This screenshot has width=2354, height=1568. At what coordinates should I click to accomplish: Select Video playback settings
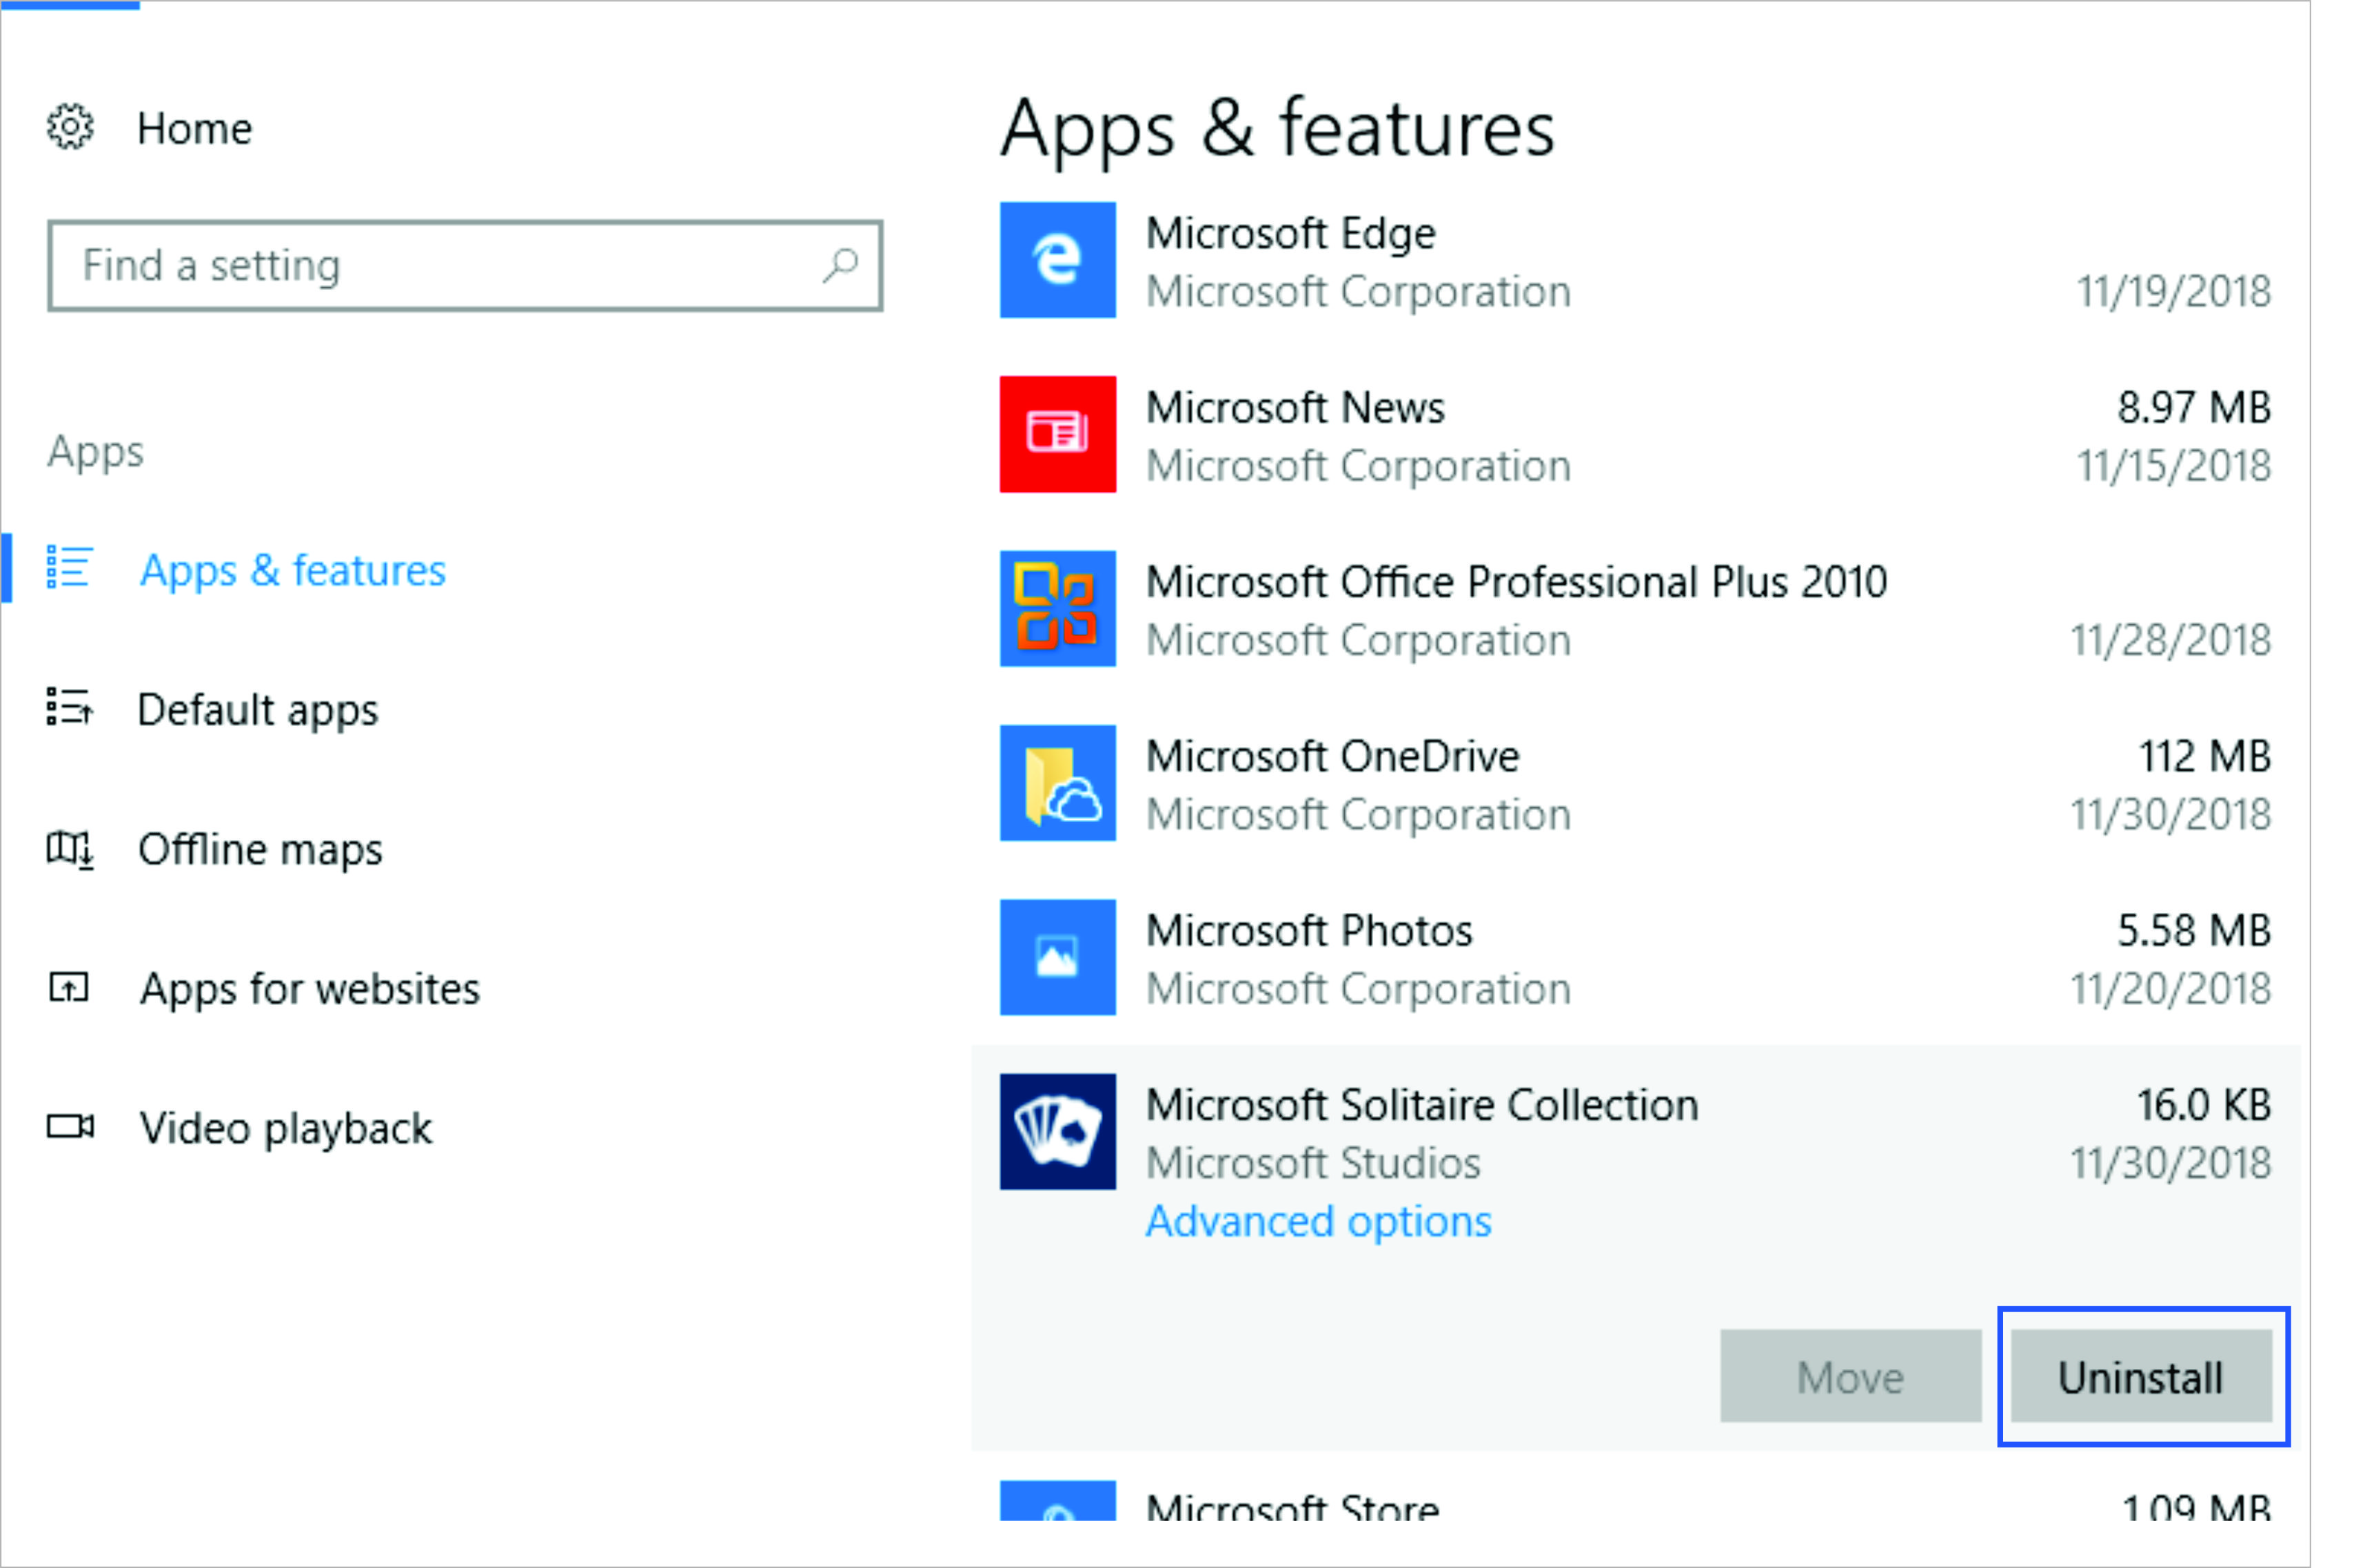pyautogui.click(x=285, y=1128)
